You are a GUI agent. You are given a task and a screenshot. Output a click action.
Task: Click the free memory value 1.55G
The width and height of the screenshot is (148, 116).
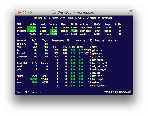74,34
